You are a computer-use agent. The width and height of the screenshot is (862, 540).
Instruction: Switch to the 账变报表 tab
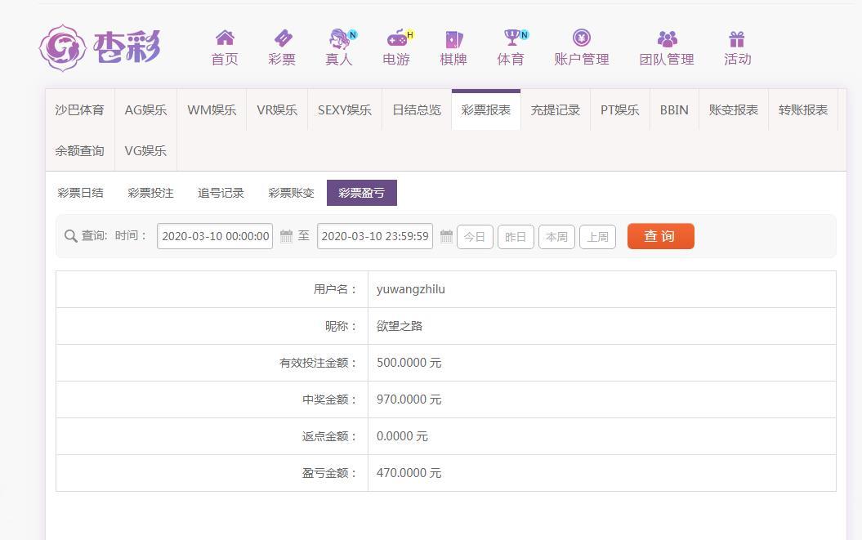point(734,110)
